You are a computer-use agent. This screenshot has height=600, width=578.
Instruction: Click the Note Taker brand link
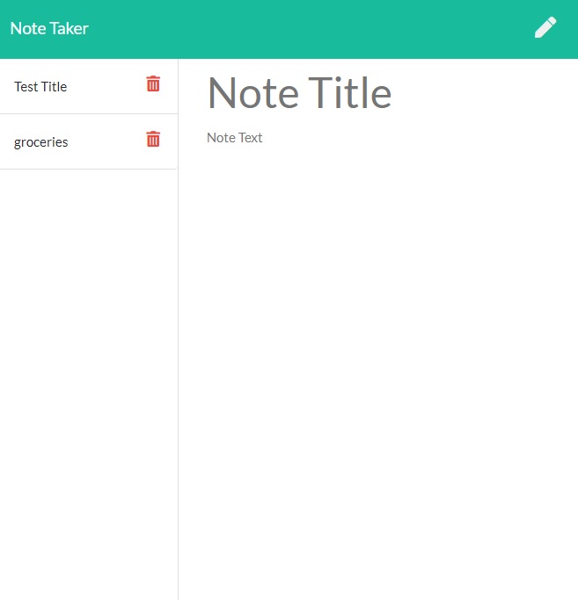click(49, 29)
